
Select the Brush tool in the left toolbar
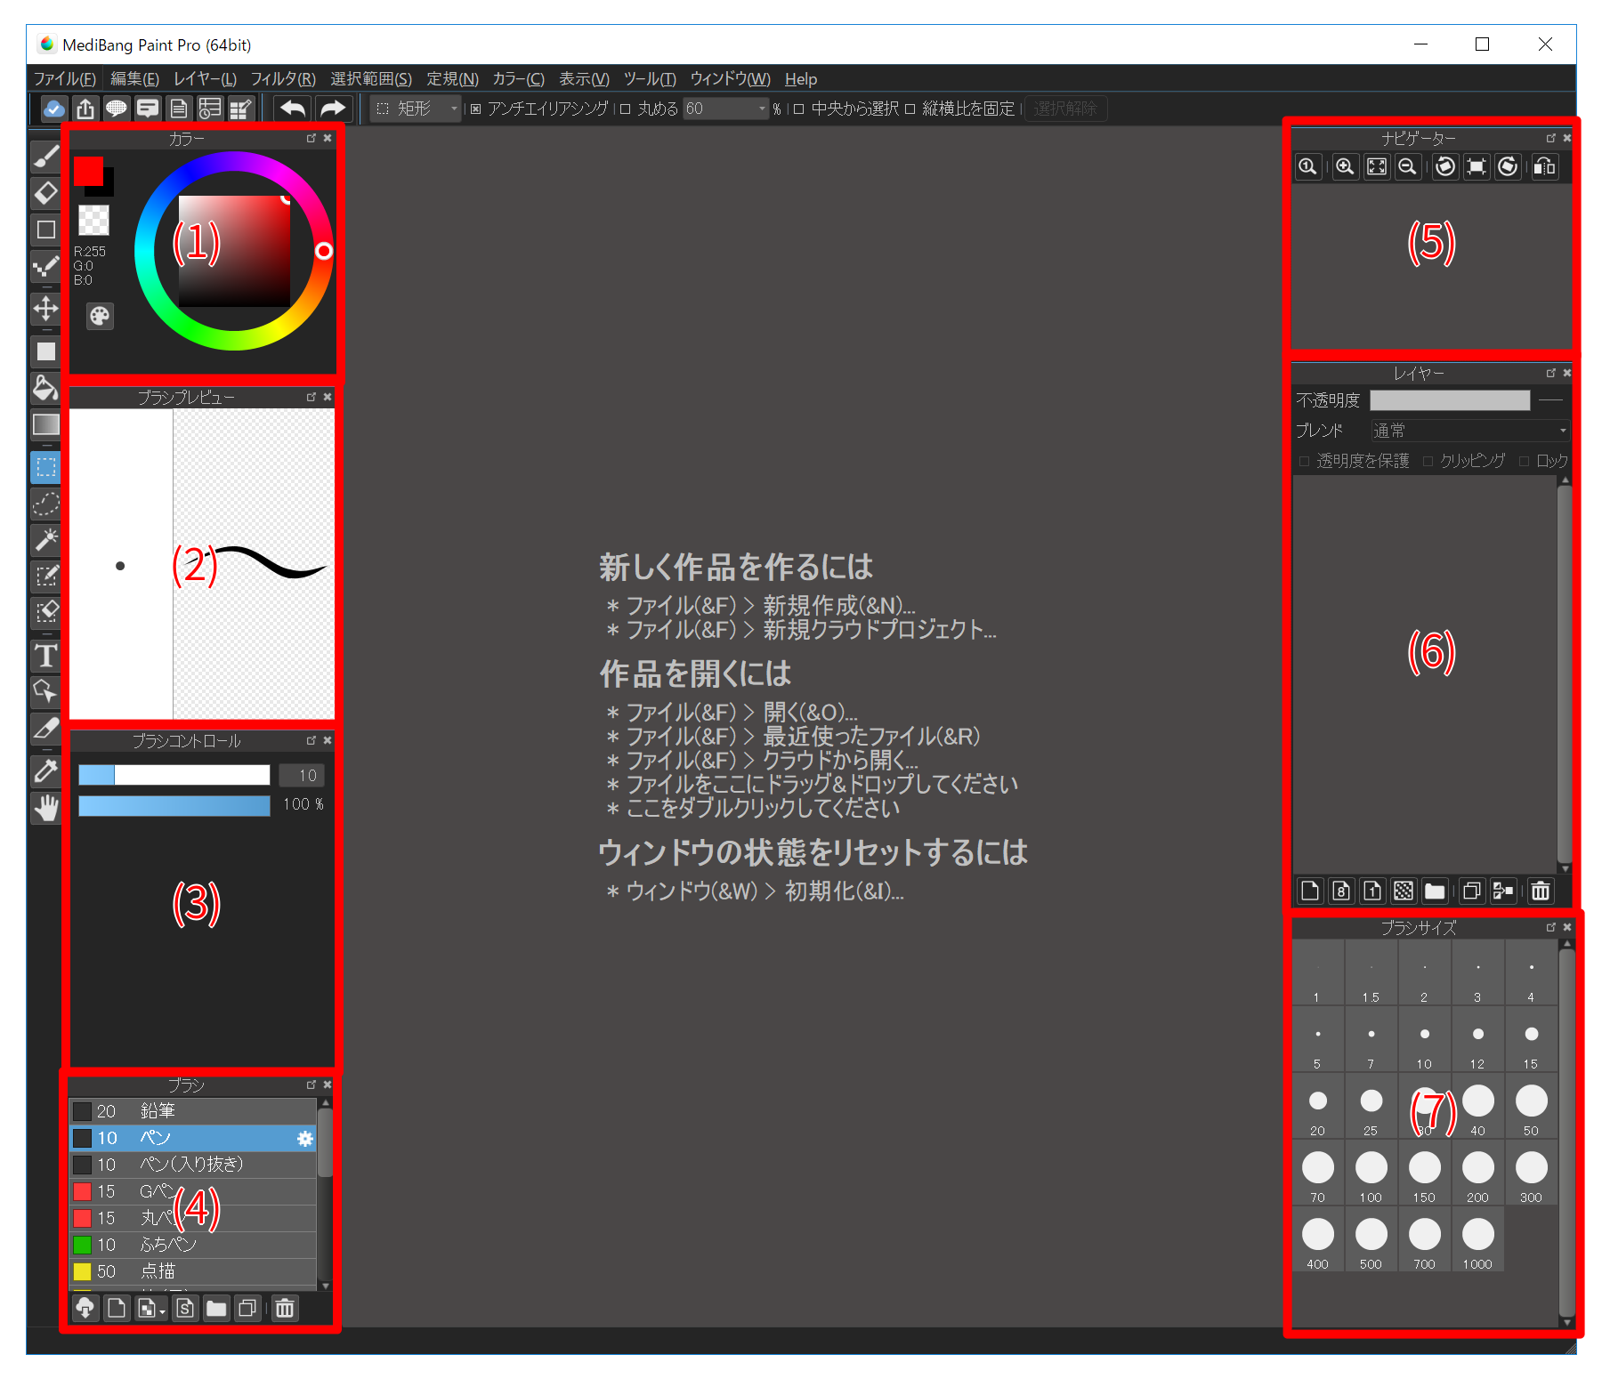tap(45, 156)
